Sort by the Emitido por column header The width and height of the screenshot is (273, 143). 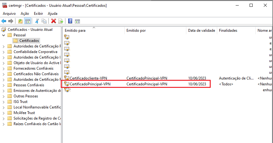pos(136,31)
